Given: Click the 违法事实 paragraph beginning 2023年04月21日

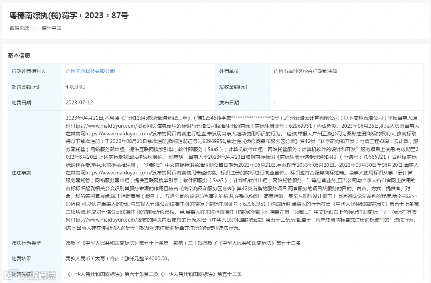Looking at the screenshot, I should [242, 173].
